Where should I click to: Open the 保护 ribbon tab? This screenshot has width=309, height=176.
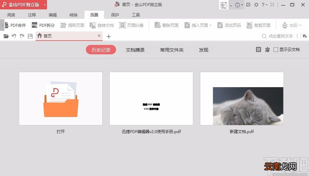tap(115, 15)
